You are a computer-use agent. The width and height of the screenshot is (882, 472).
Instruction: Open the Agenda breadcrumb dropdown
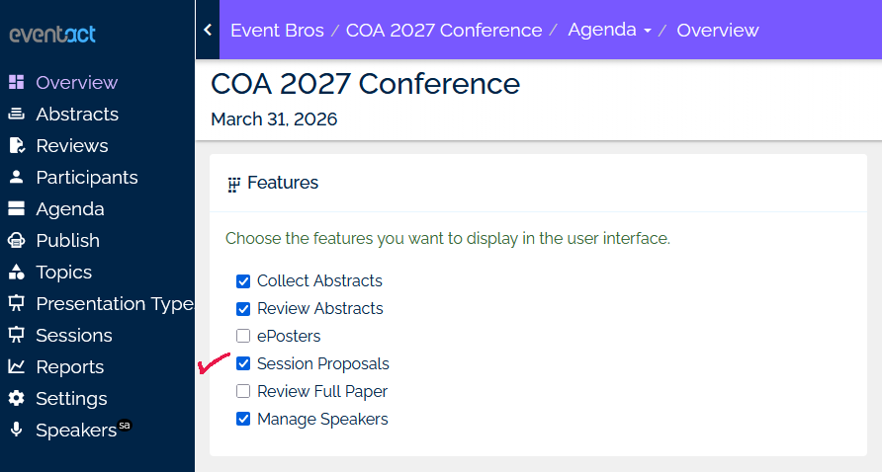(609, 30)
